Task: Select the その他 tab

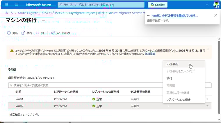Action: click(12, 69)
